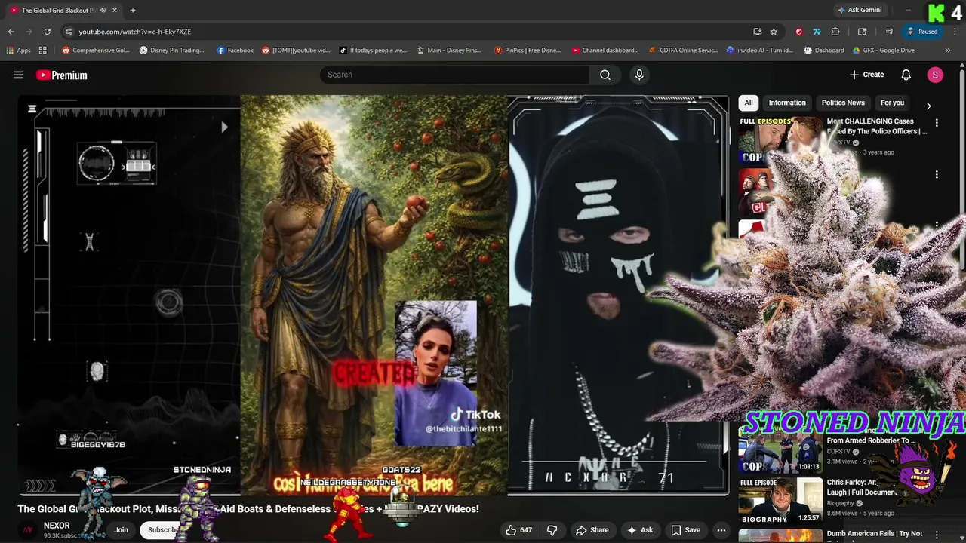Click the Create button
This screenshot has height=543, width=966.
(x=866, y=75)
